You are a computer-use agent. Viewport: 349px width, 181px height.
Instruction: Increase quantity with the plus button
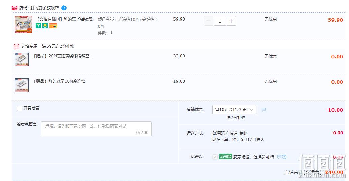[231, 21]
